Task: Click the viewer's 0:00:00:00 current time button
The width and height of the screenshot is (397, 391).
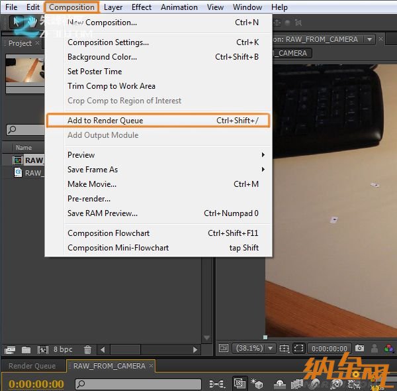Action: pyautogui.click(x=329, y=348)
